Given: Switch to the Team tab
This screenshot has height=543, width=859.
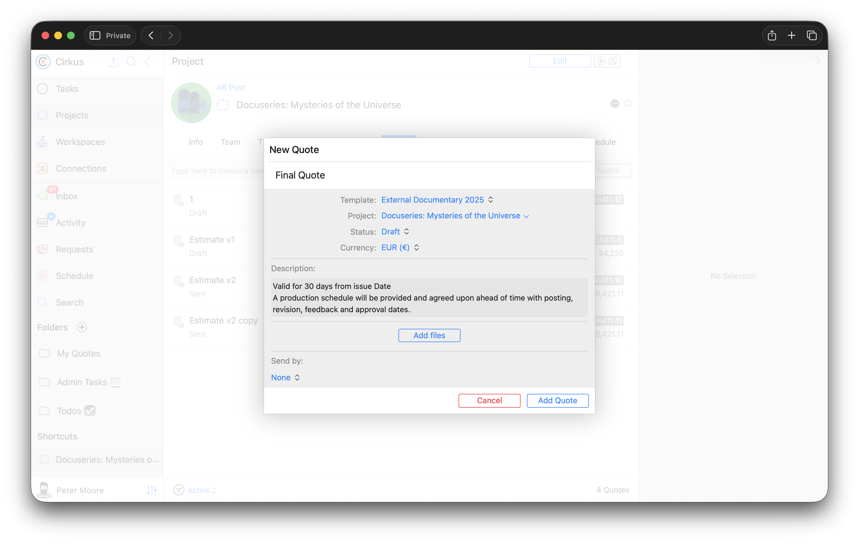Looking at the screenshot, I should click(x=230, y=142).
